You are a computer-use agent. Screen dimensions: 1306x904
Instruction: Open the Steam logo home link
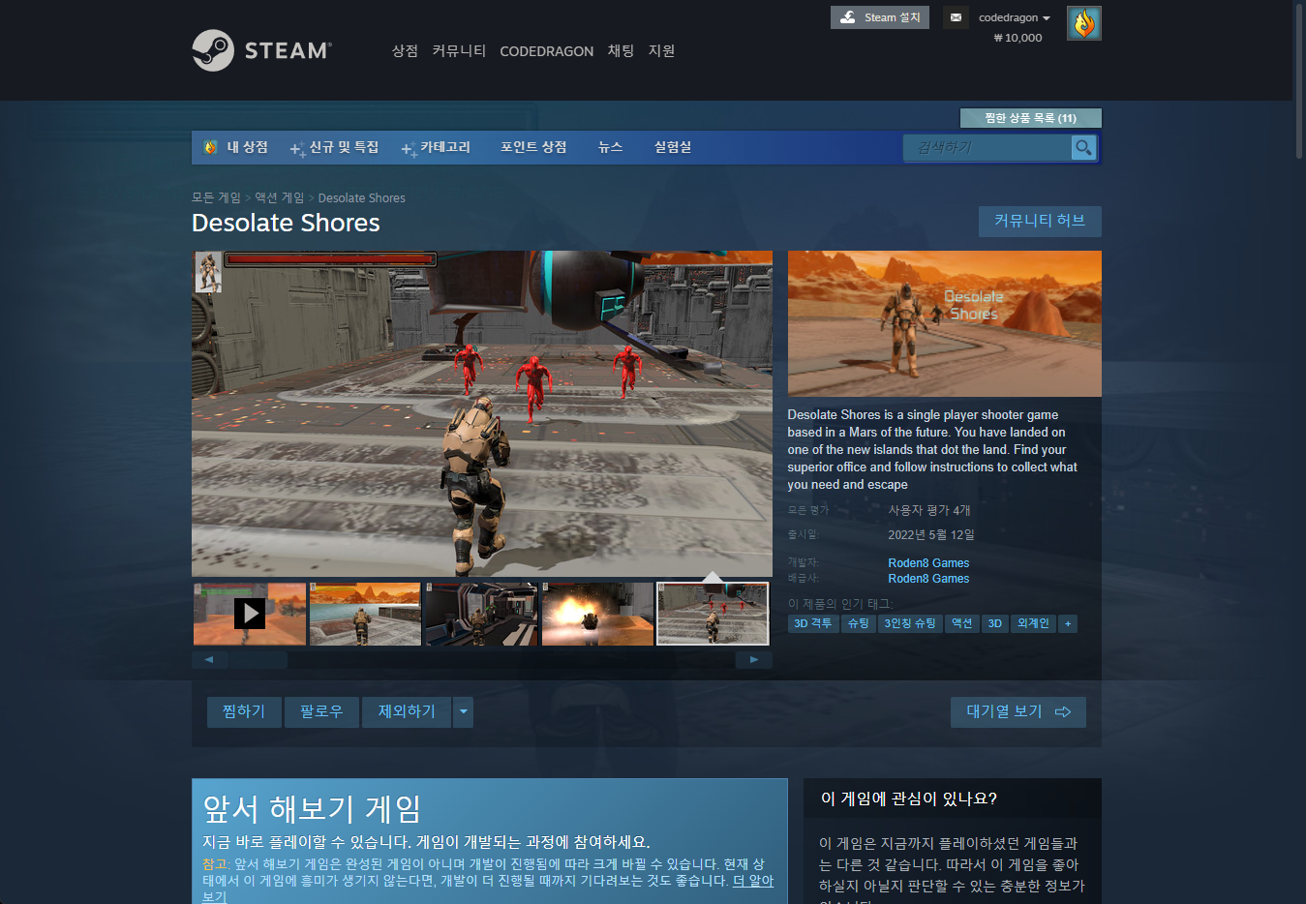point(261,50)
